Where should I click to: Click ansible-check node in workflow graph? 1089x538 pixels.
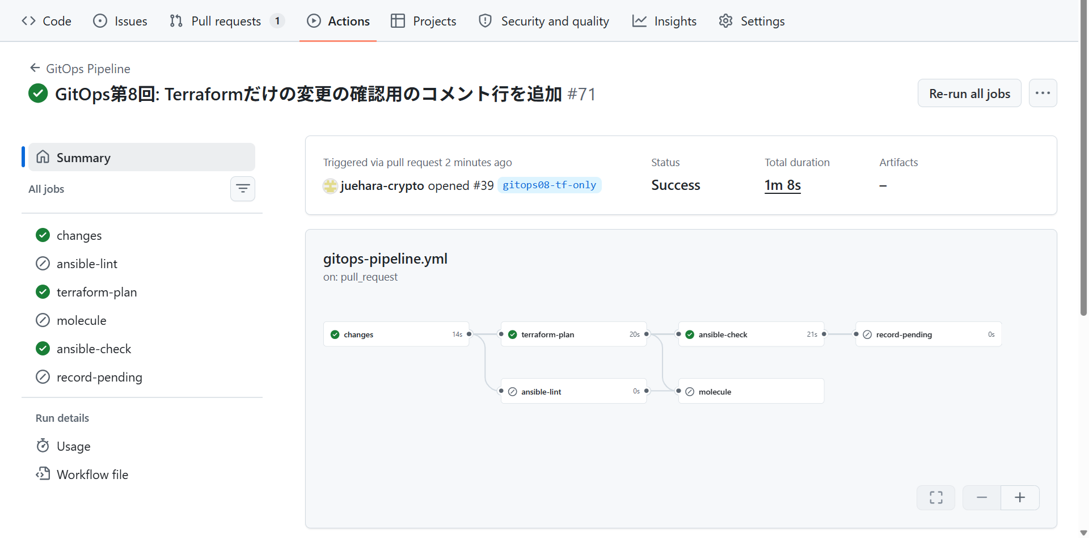[751, 334]
